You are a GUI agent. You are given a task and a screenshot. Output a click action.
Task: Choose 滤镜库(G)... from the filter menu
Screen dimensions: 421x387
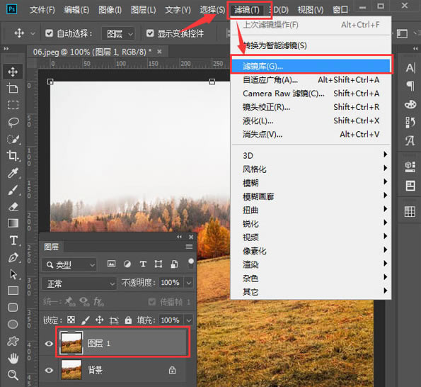[x=311, y=66]
